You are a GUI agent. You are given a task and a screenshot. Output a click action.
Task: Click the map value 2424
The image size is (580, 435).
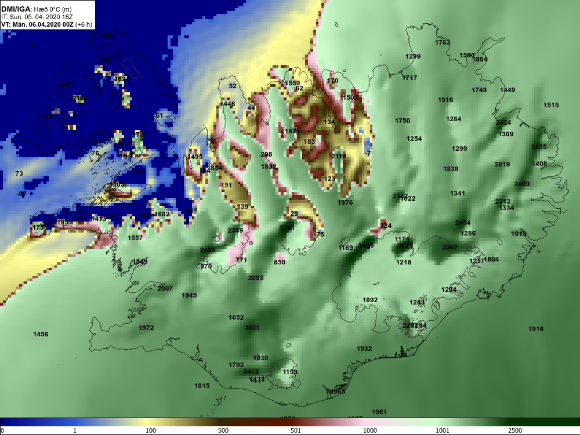(x=503, y=122)
